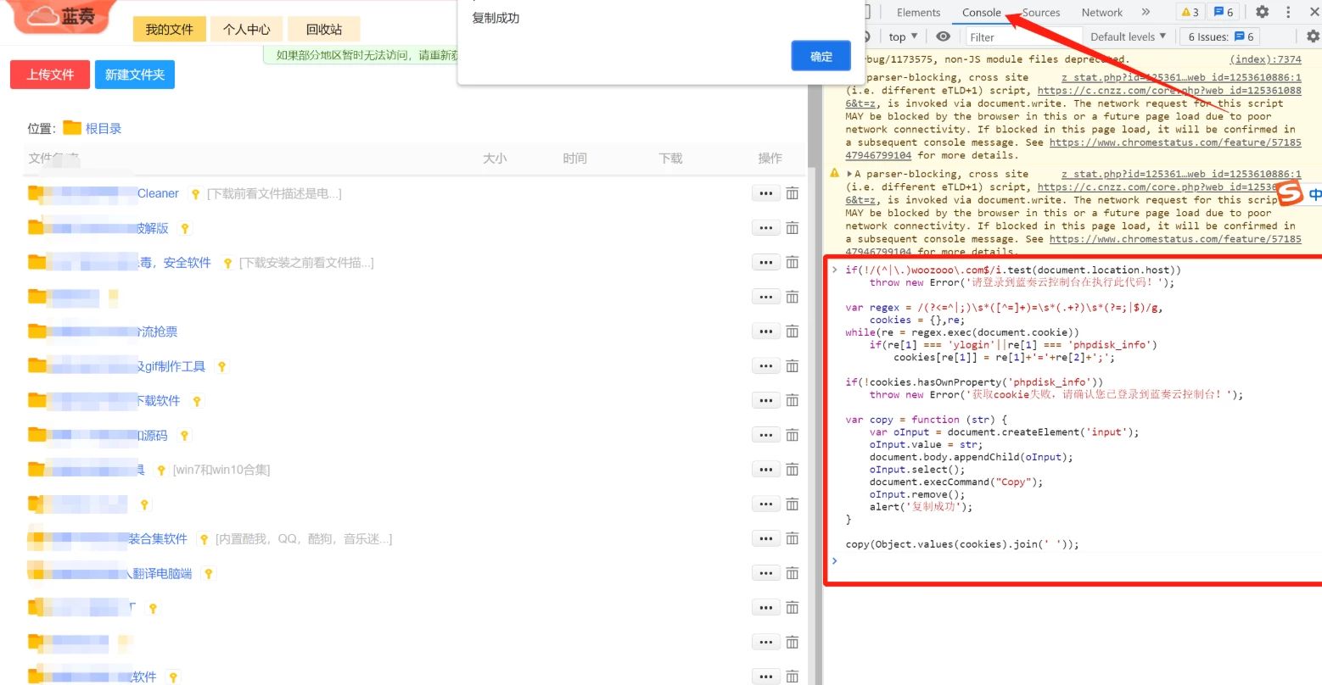Switch to the 个人中心 tab
The height and width of the screenshot is (685, 1322).
tap(246, 29)
